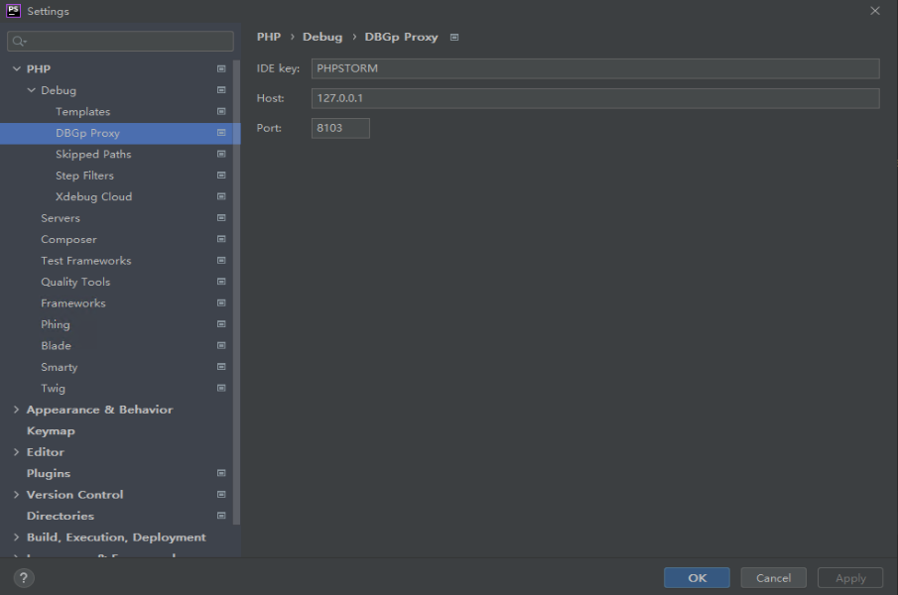
Task: Click the project-level icon beside Version Control
Action: (x=221, y=494)
